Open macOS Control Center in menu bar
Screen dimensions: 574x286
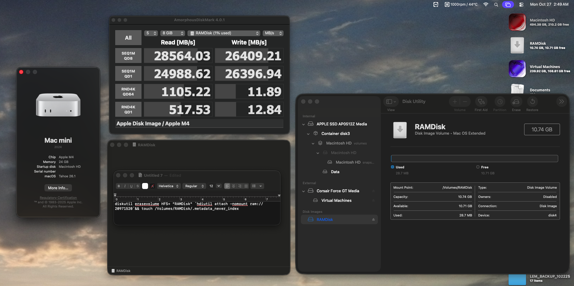pyautogui.click(x=521, y=4)
